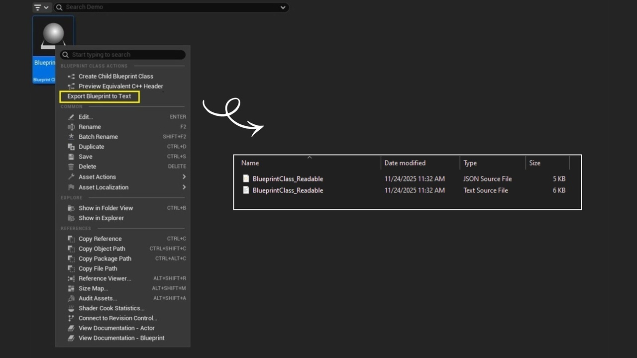
Task: Click the Search Demo input field
Action: click(169, 7)
